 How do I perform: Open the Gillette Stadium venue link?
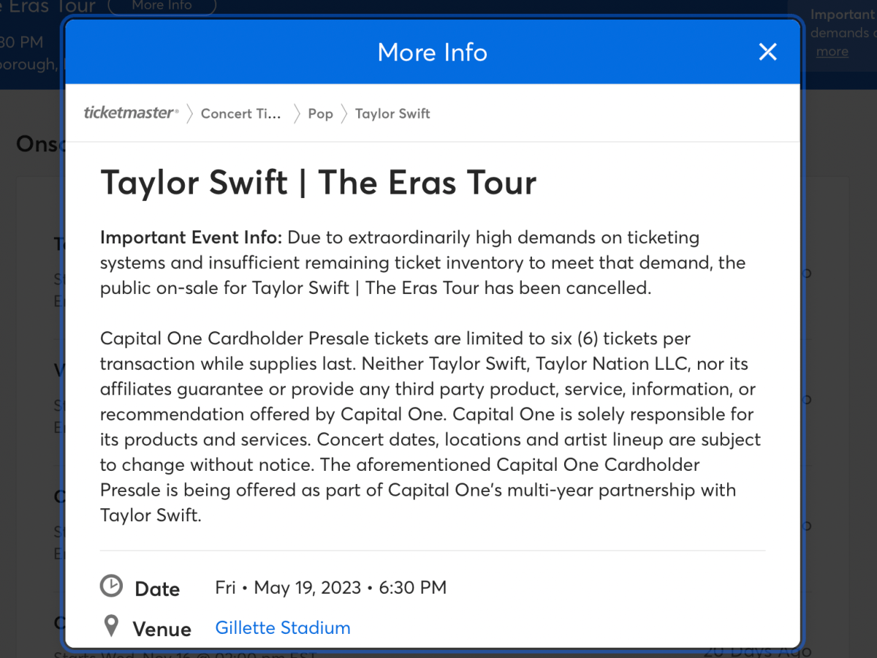tap(283, 627)
